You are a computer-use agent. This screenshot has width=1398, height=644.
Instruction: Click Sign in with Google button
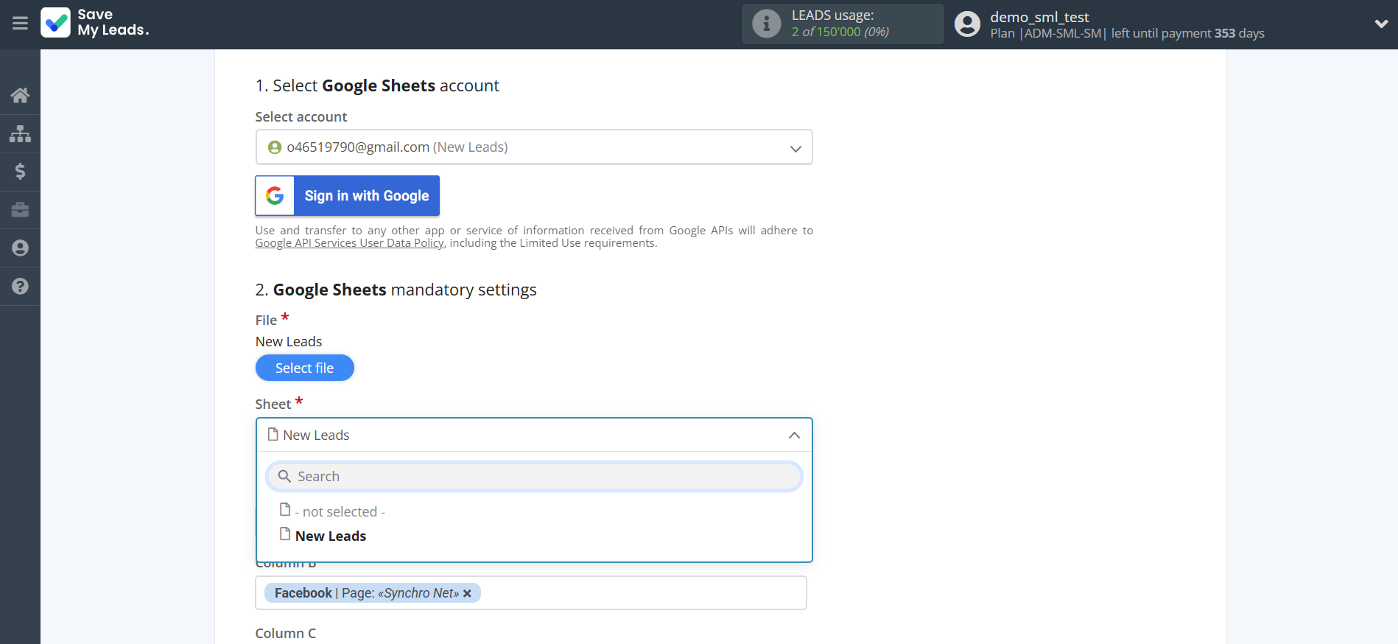point(348,196)
